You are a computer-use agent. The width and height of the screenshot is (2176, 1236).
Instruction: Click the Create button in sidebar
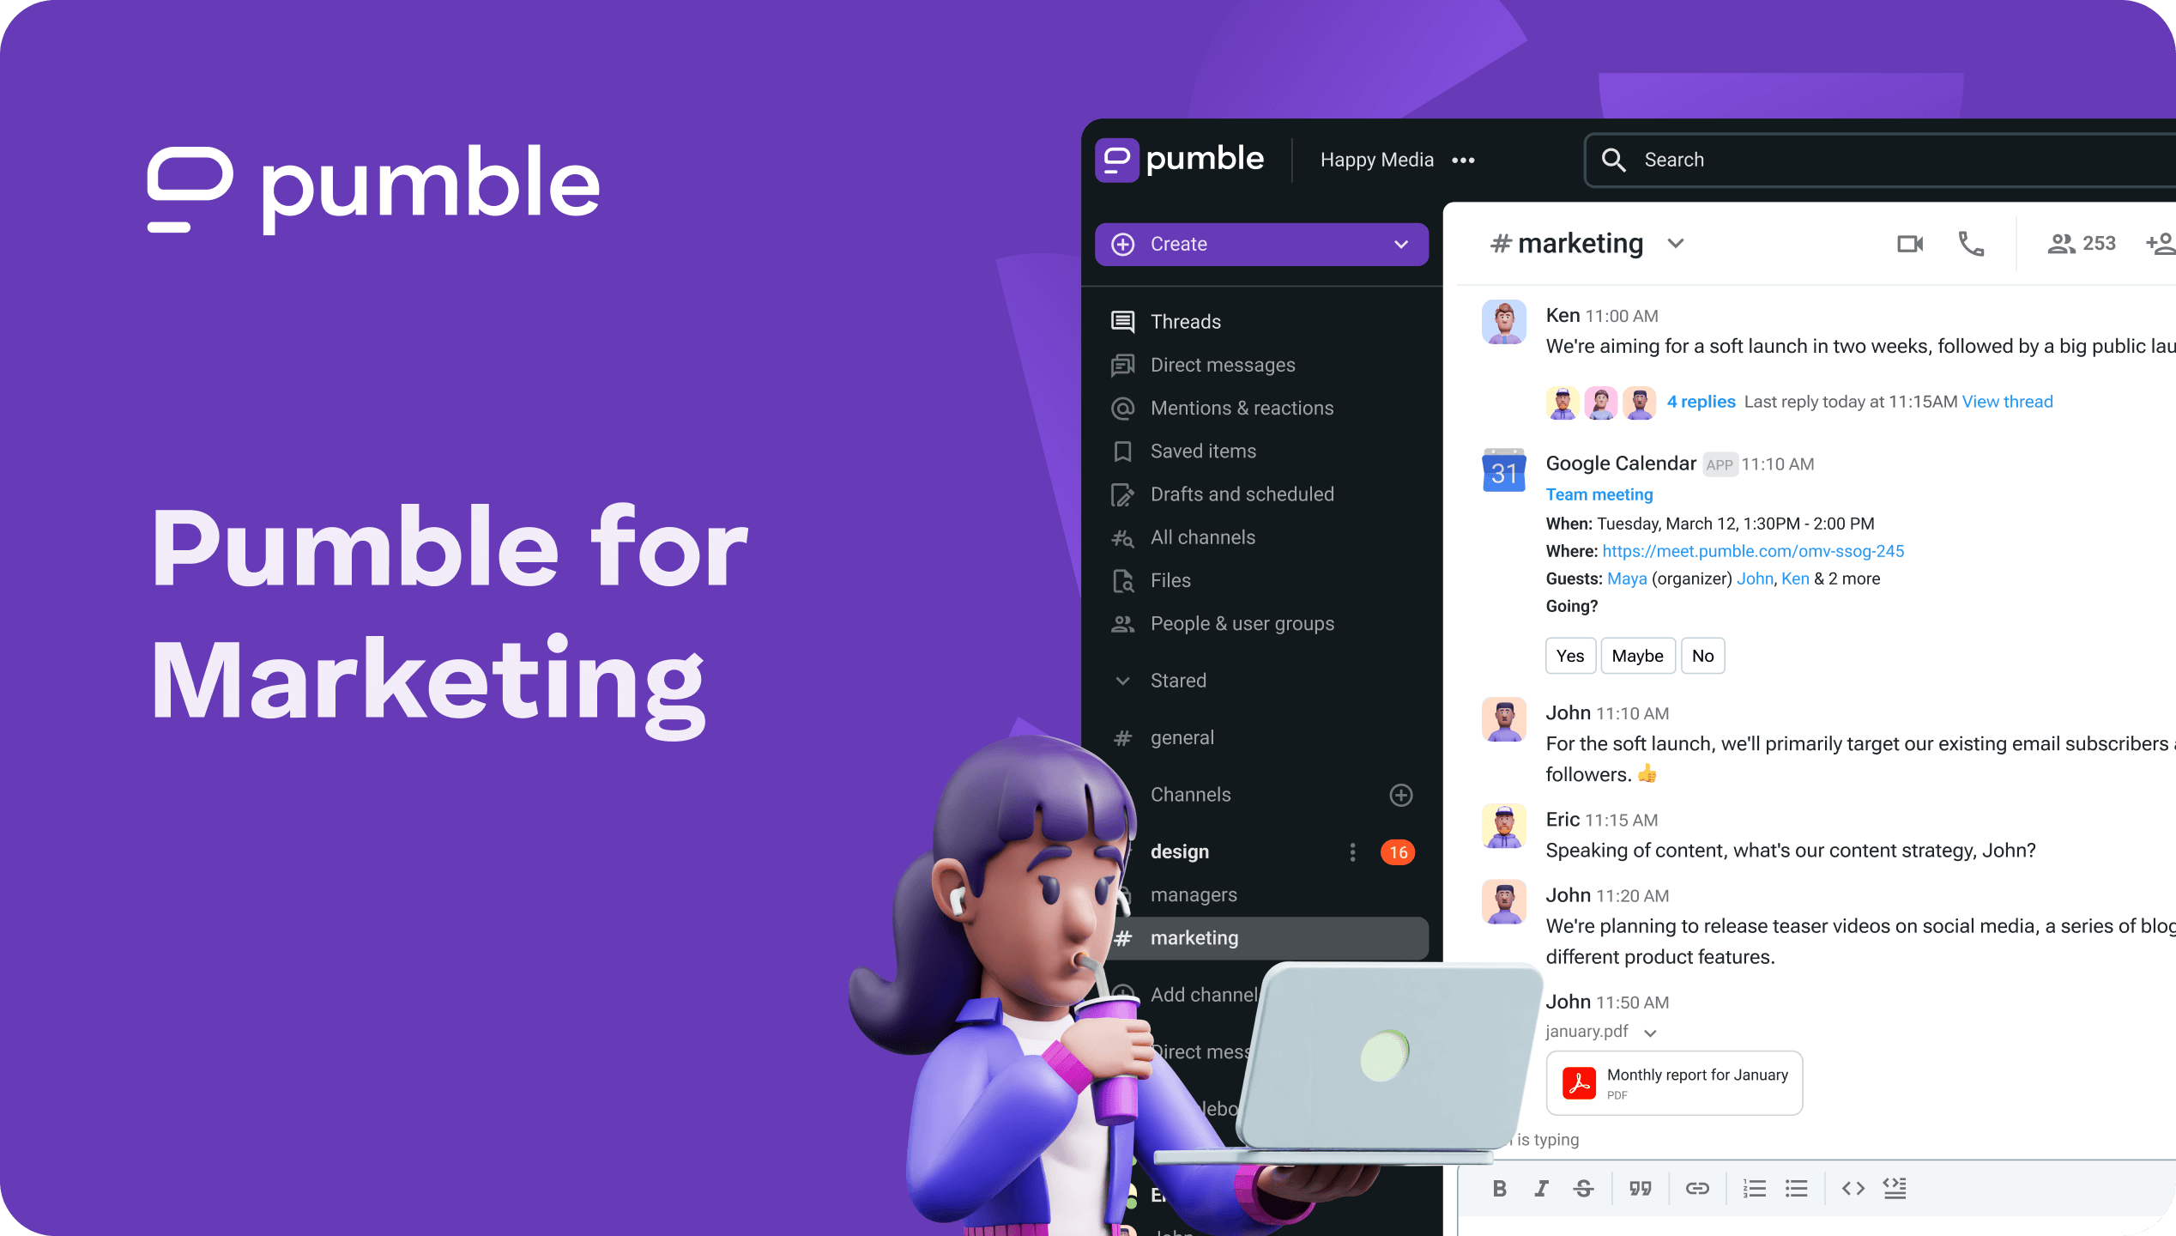tap(1260, 244)
